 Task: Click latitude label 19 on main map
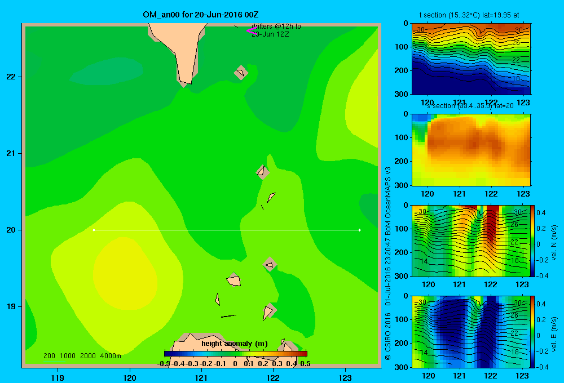pos(11,306)
